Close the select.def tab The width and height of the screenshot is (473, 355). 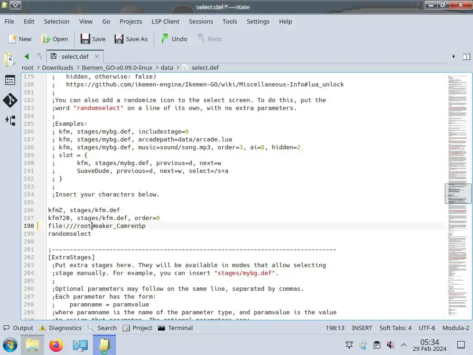[x=96, y=56]
